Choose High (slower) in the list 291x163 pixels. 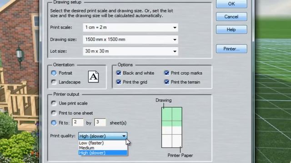pos(103,153)
